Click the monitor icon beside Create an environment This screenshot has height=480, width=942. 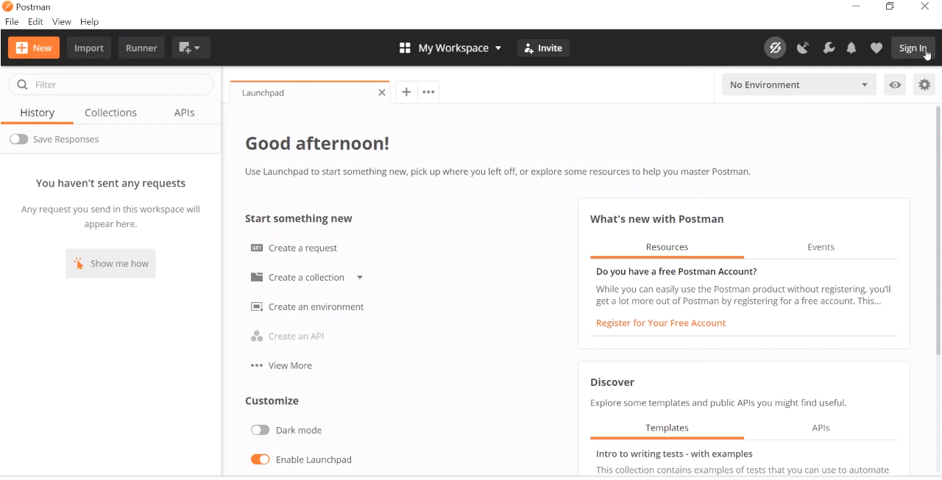pos(257,307)
